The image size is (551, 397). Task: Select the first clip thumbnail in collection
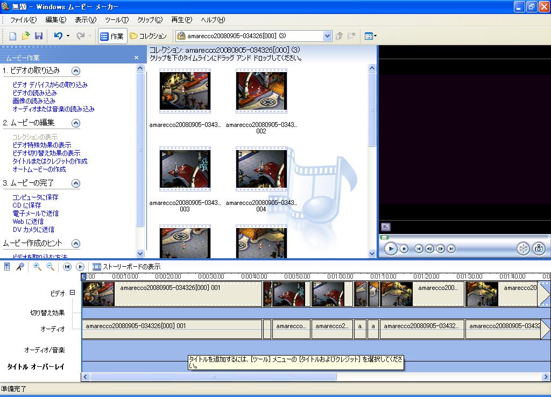point(185,91)
